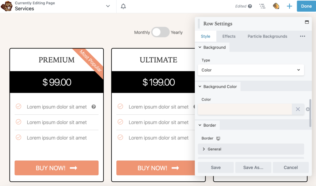
Task: Open the page outline view
Action: pos(262,6)
